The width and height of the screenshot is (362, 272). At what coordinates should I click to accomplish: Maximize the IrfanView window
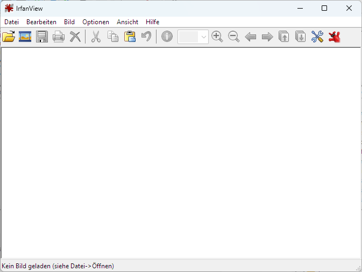tap(324, 8)
